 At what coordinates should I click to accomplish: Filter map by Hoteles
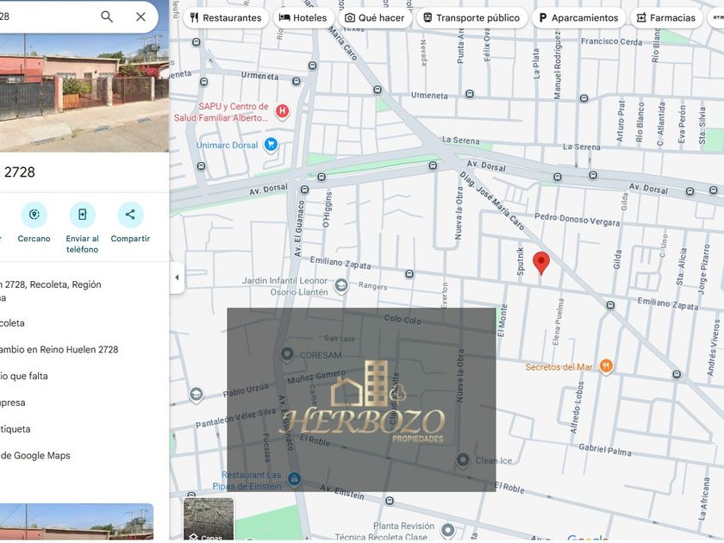303,18
